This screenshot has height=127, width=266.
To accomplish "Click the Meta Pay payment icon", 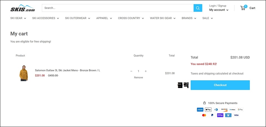I will point(232,110).
